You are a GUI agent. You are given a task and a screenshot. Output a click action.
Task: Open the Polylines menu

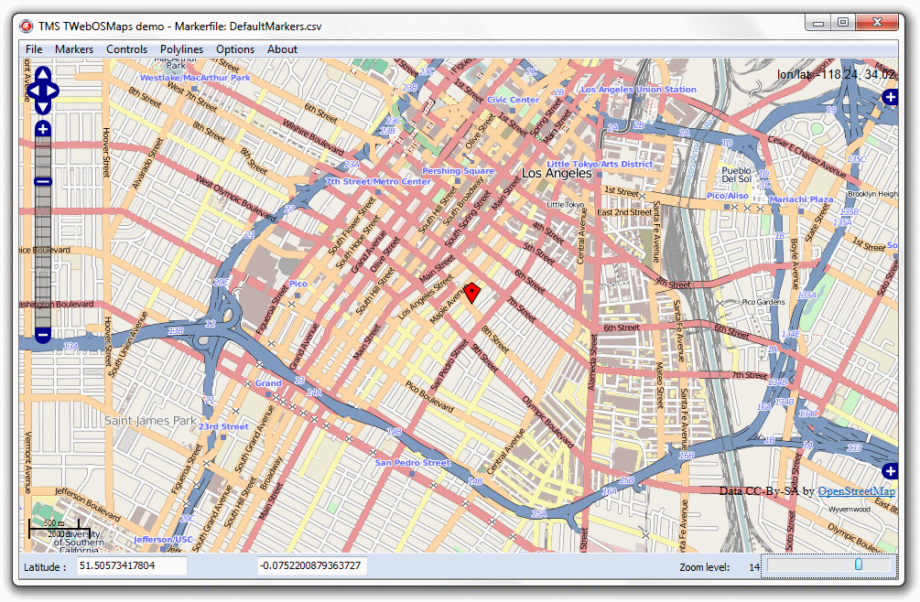click(181, 48)
